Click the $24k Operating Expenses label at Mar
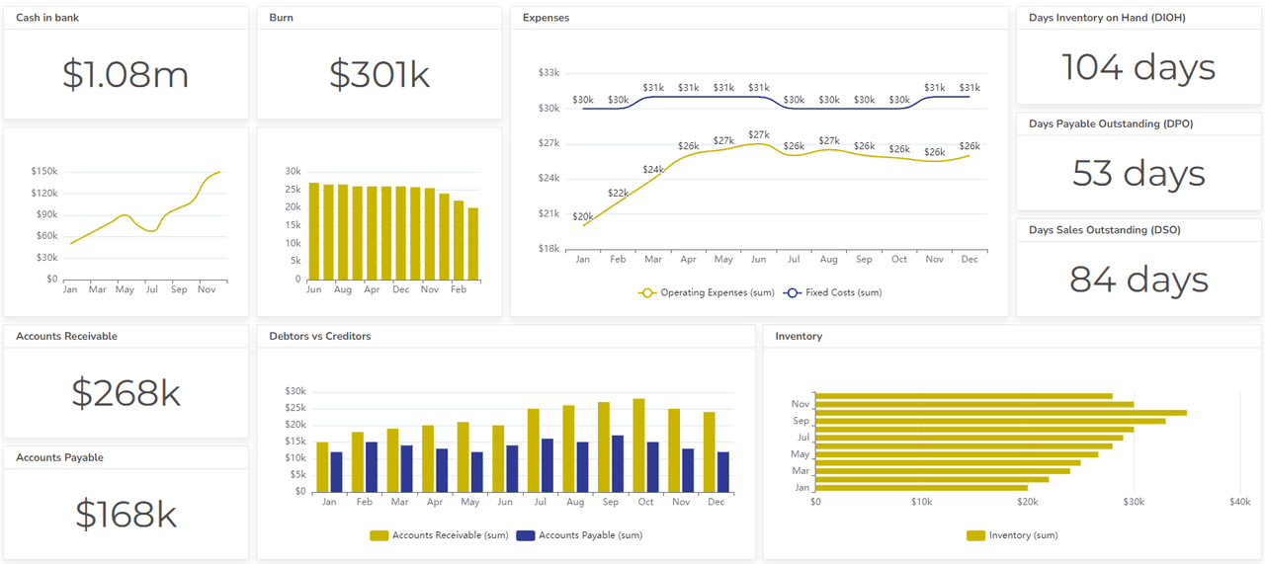Image resolution: width=1265 pixels, height=564 pixels. [653, 169]
